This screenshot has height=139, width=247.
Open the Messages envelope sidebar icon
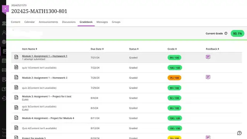pos(4,70)
